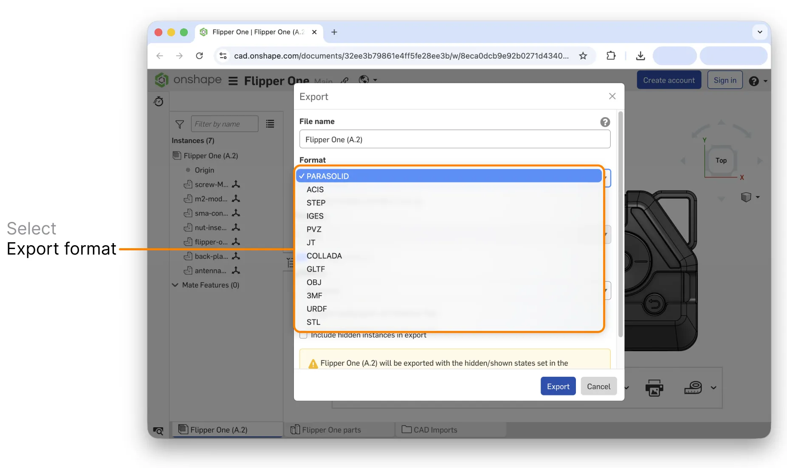Image resolution: width=787 pixels, height=468 pixels.
Task: Collapse the Mate Features section
Action: 175,285
